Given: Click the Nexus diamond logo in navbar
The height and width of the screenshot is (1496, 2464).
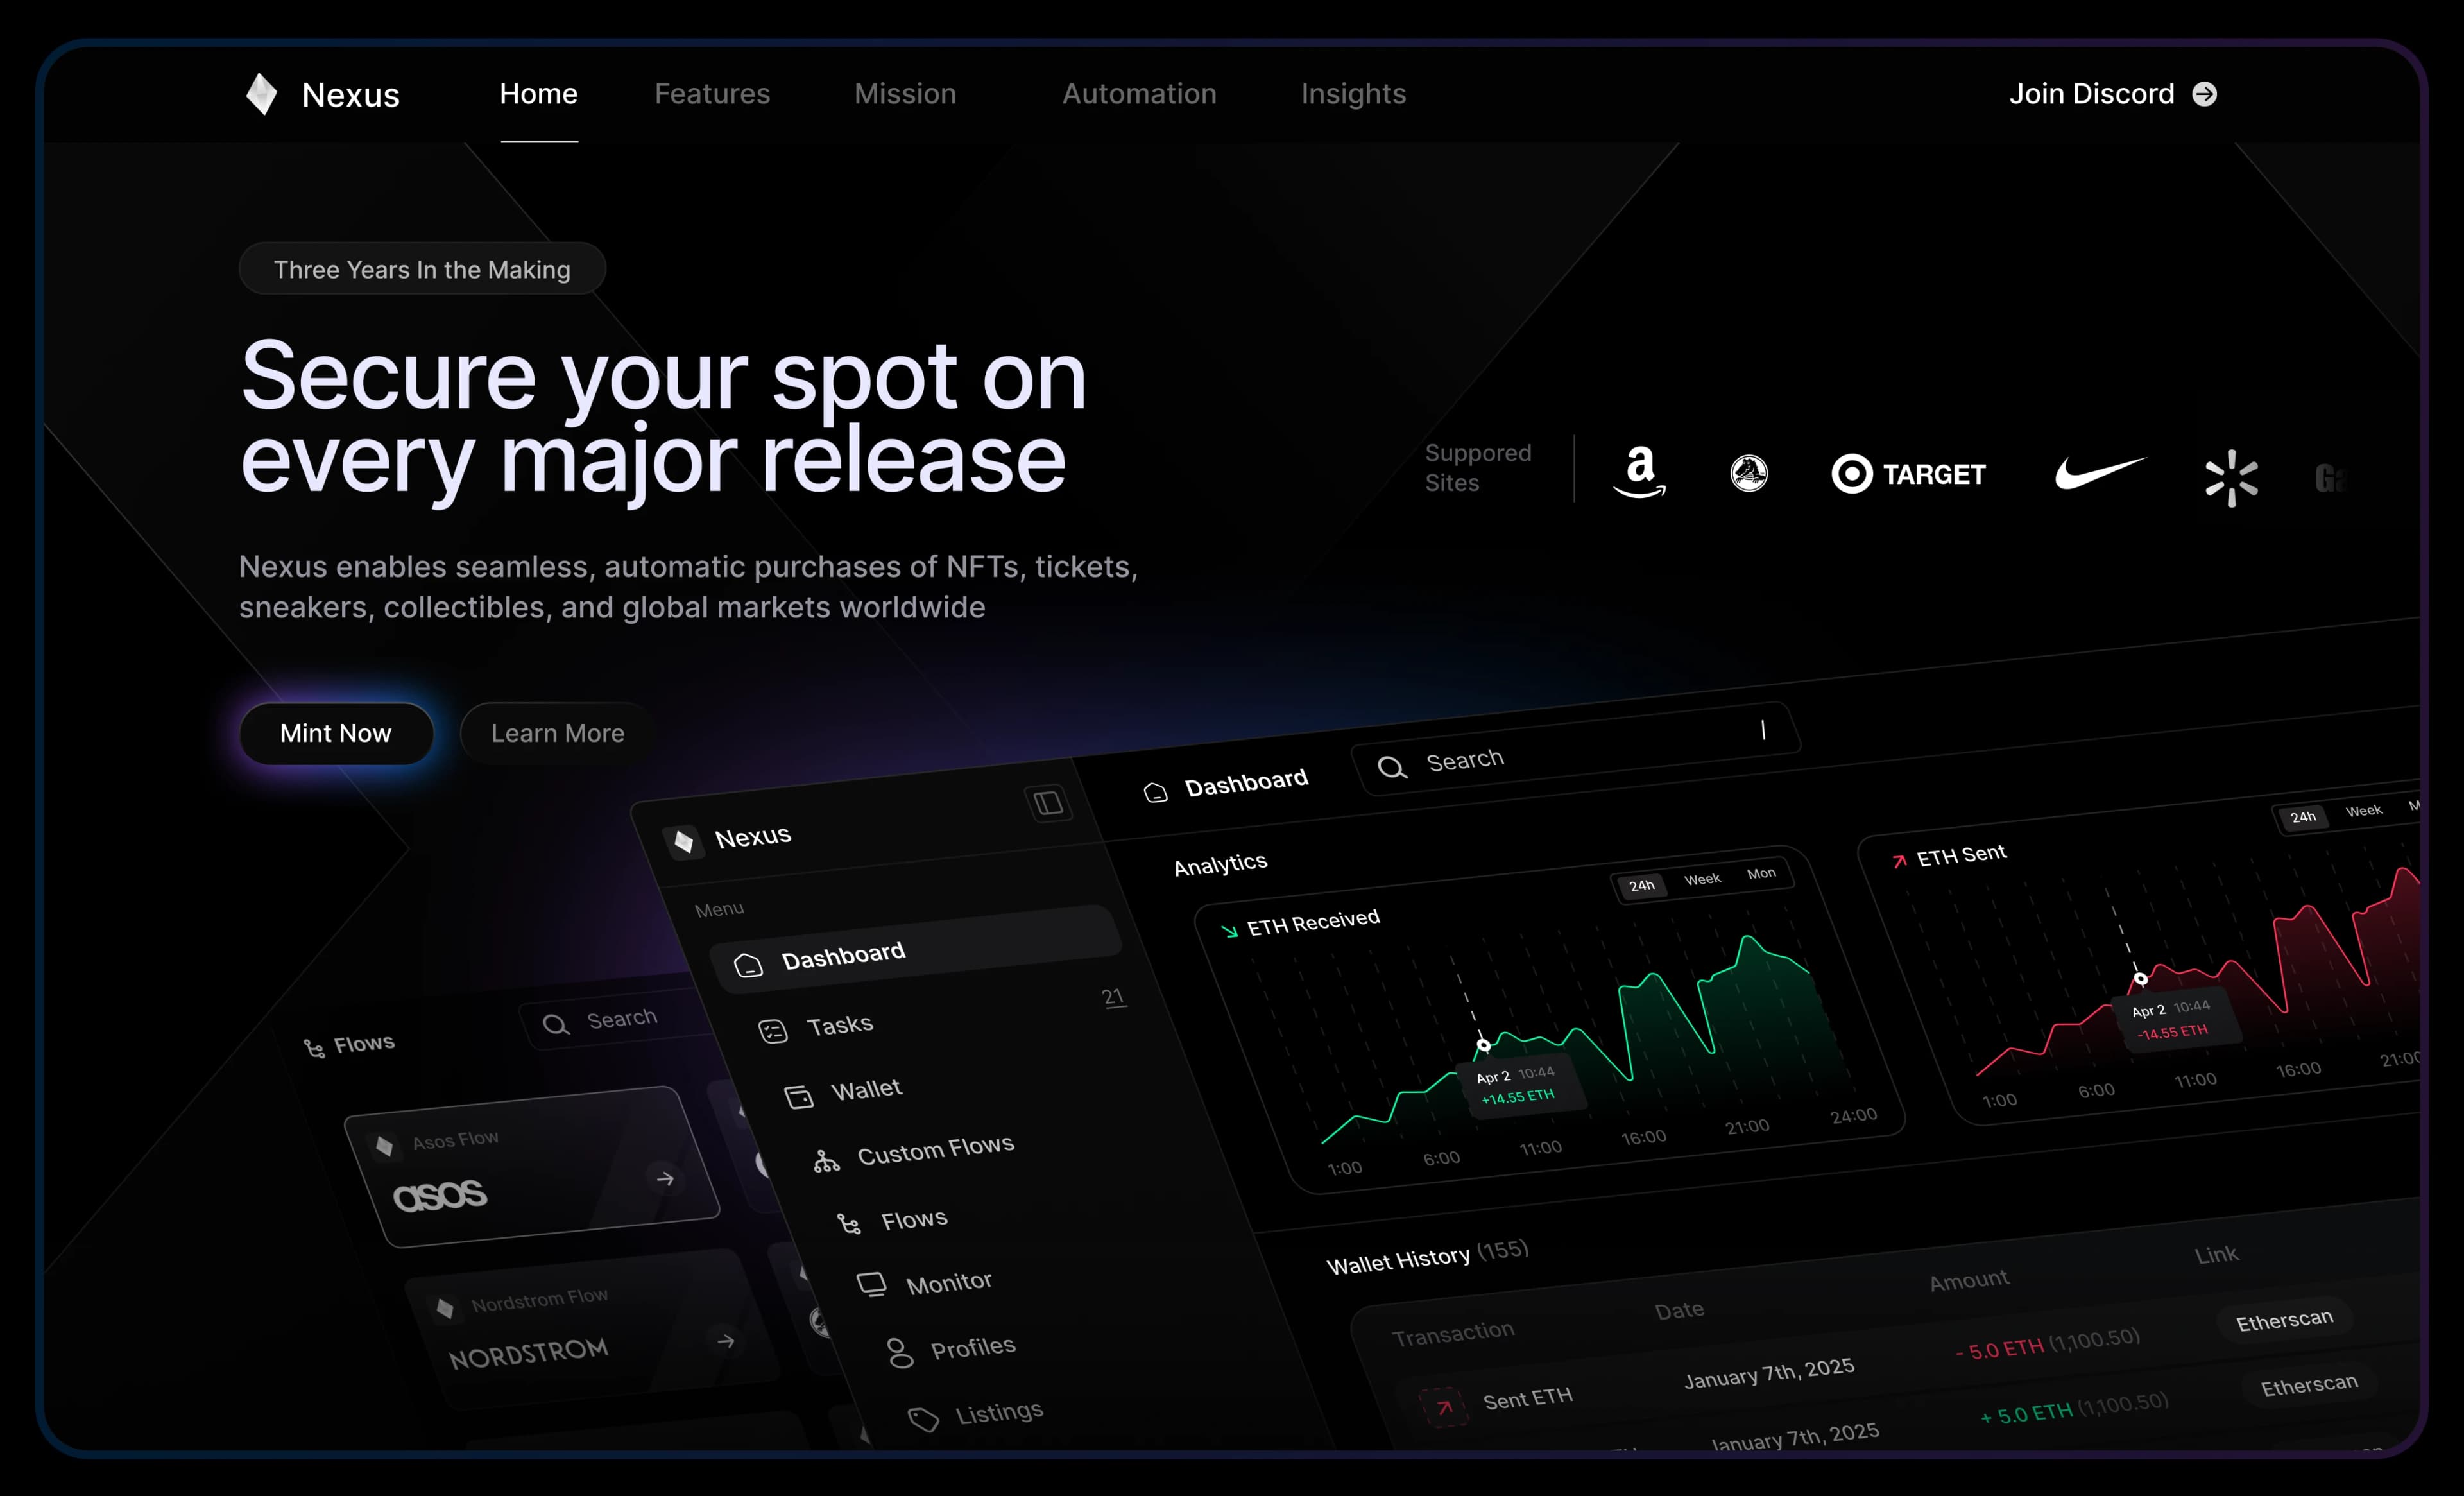Looking at the screenshot, I should tap(262, 94).
